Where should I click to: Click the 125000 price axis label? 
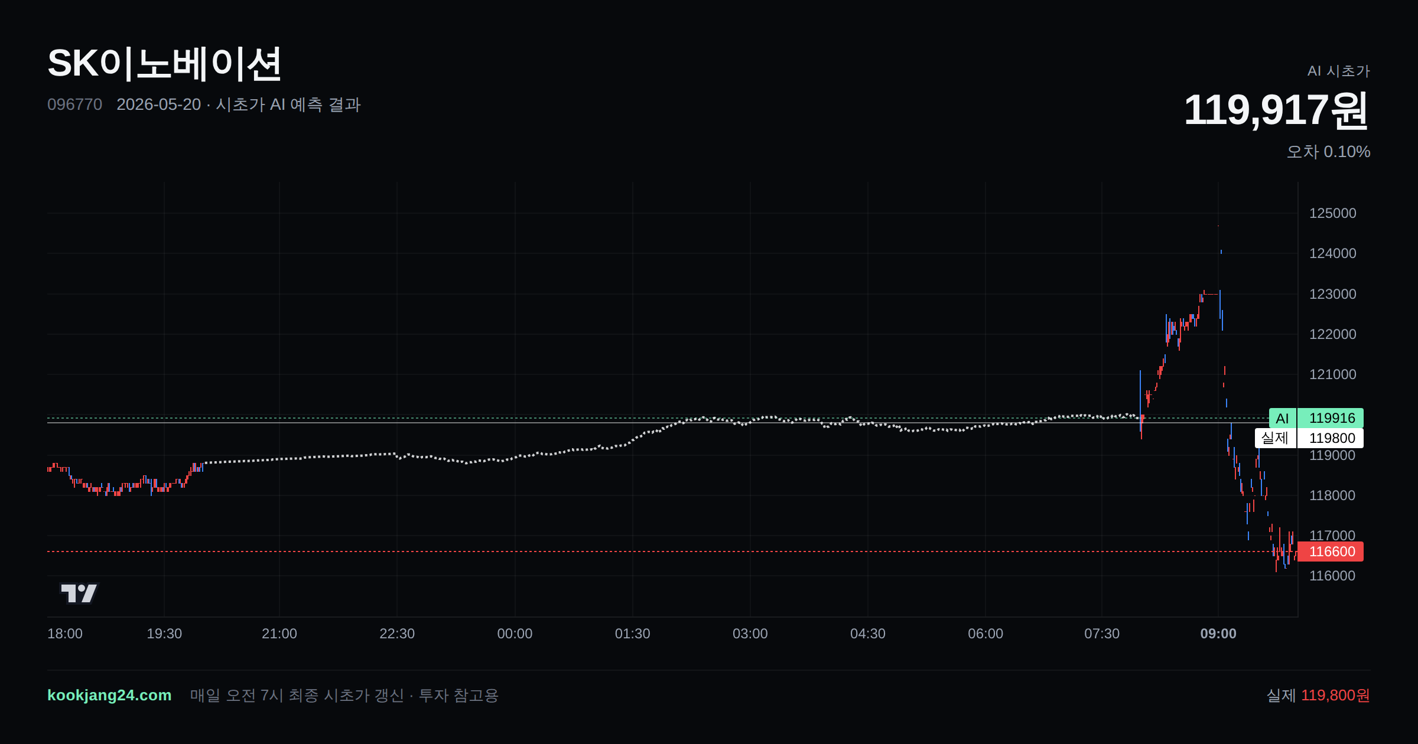click(x=1332, y=213)
